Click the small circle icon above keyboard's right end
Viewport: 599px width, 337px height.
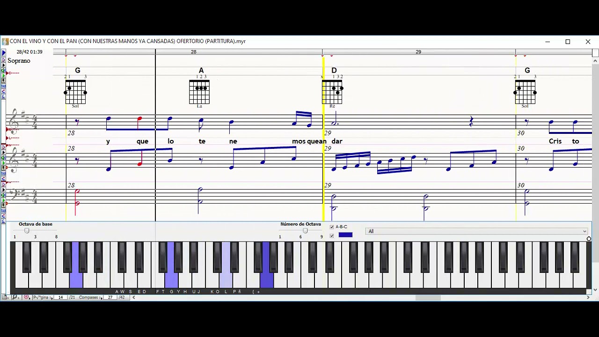(589, 239)
